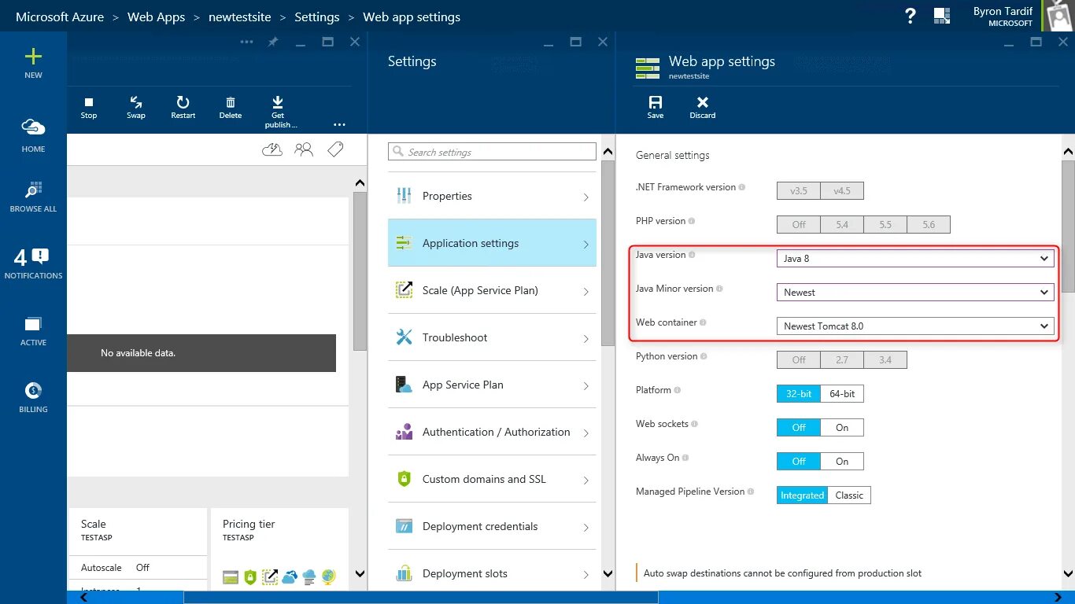The image size is (1075, 604).
Task: Open Scale (App Service Plan) item
Action: tap(492, 290)
